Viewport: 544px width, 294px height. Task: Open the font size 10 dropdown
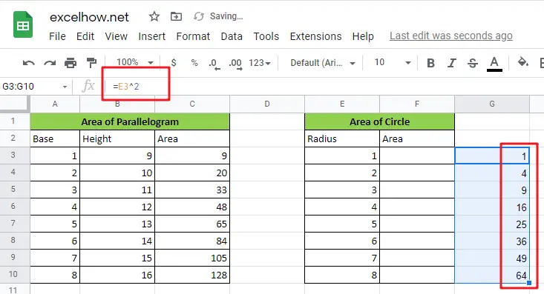coord(393,63)
